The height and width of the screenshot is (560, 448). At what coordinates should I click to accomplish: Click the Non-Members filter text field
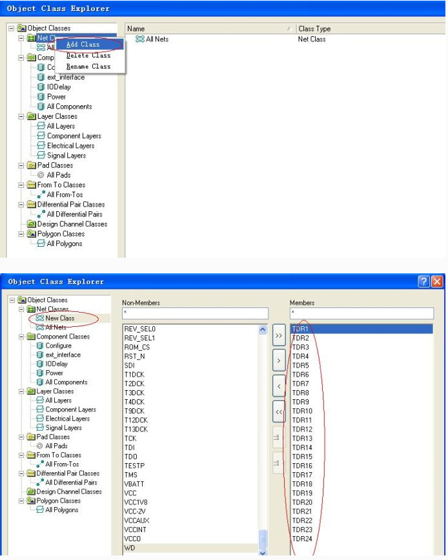194,313
